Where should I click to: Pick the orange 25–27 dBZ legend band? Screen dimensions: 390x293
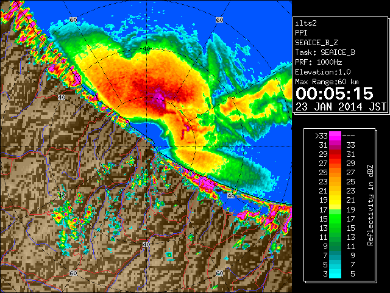click(x=335, y=173)
